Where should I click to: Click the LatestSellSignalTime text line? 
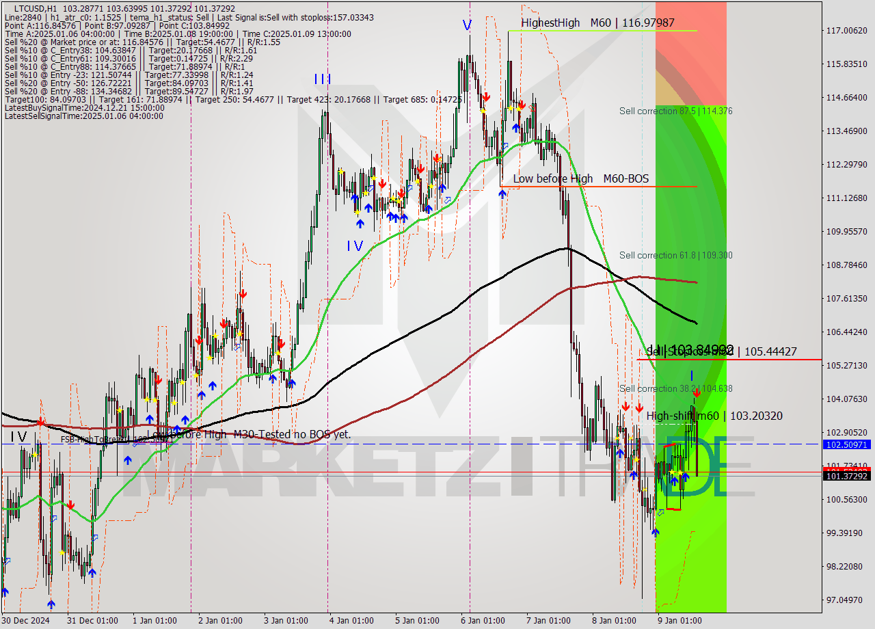point(84,116)
